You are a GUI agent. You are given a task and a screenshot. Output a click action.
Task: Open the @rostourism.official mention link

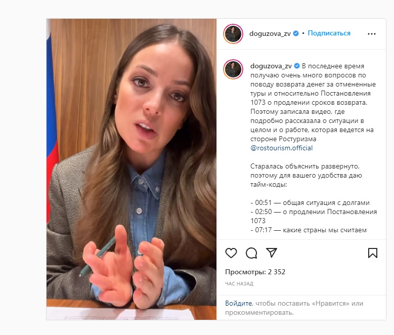pos(281,148)
